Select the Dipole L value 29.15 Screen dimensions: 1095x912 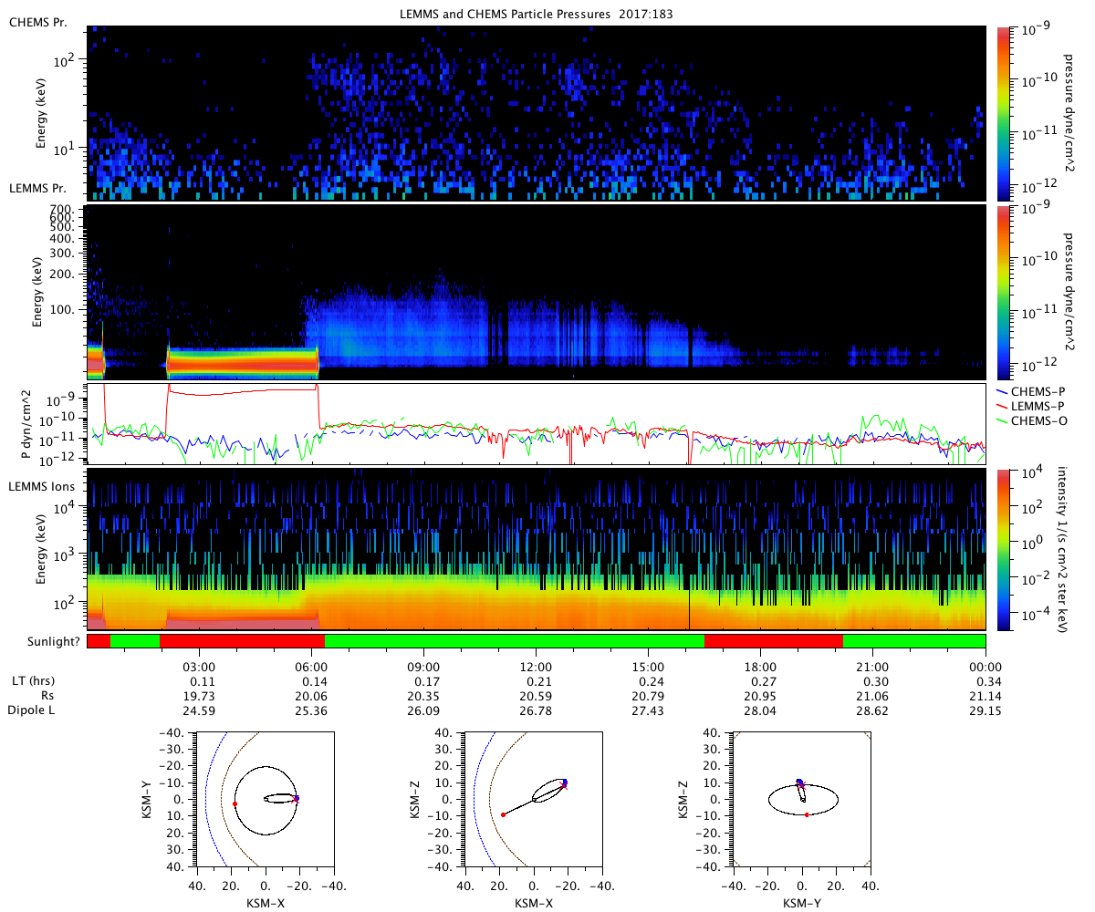985,710
